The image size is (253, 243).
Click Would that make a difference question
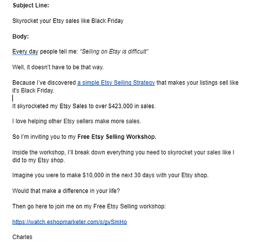[x=66, y=191]
